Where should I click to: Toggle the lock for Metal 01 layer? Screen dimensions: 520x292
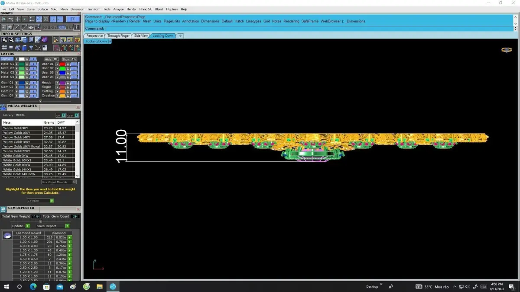point(27,64)
